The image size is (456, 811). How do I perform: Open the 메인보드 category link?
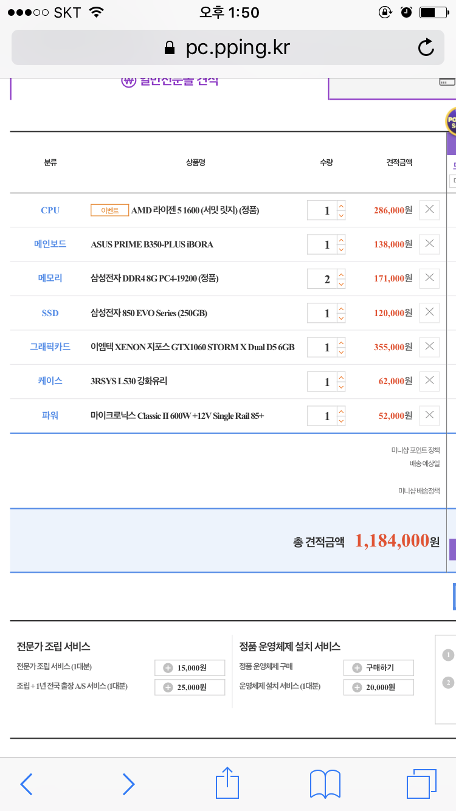50,244
